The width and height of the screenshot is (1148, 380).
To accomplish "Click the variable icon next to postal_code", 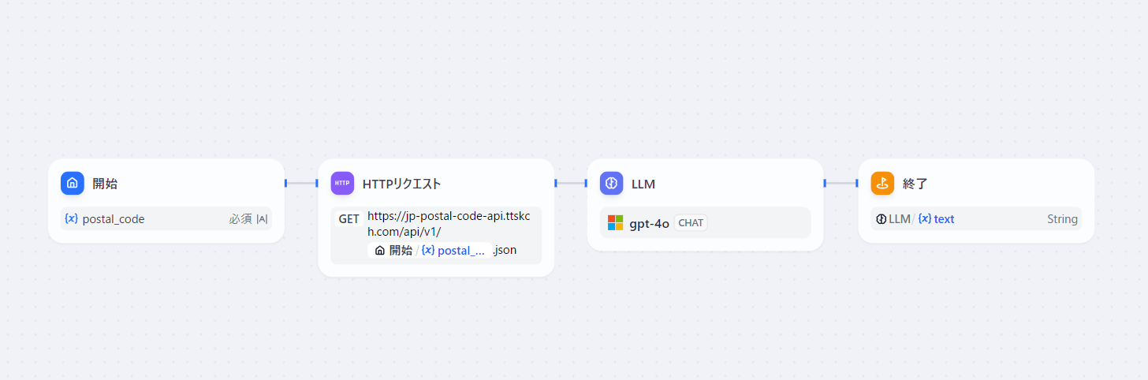I will pos(72,218).
